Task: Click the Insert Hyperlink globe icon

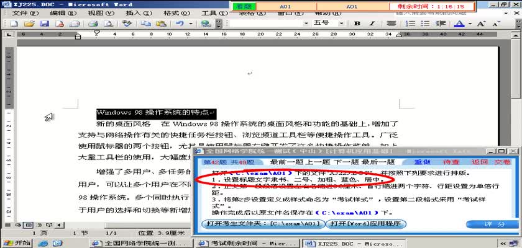Action: click(206, 24)
